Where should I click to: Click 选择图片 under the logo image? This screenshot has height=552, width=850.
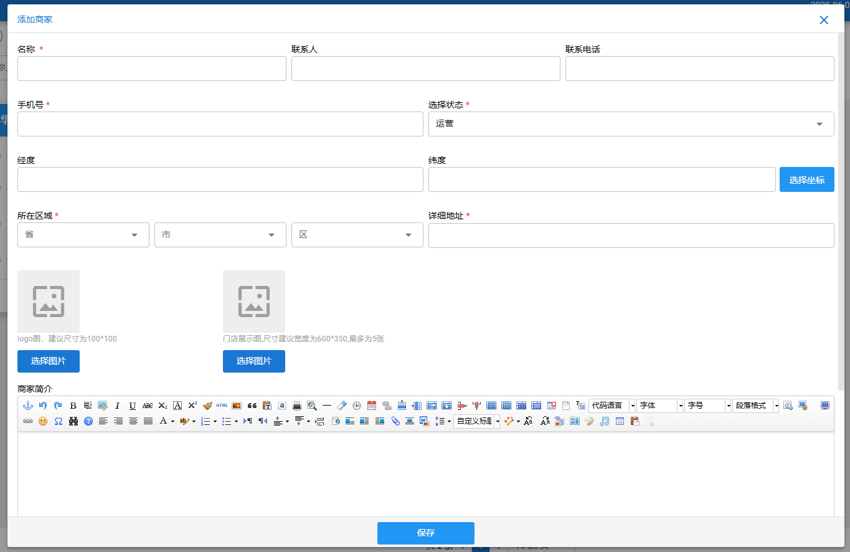tap(49, 361)
